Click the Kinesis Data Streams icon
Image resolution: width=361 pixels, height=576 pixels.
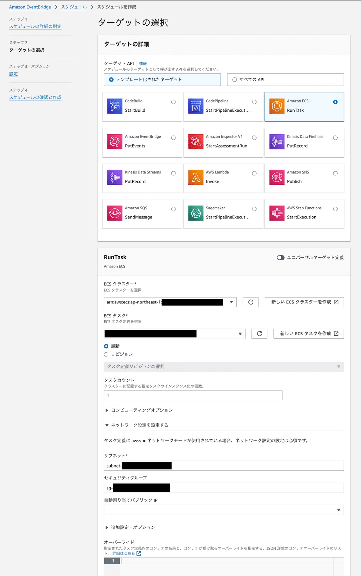pos(115,177)
